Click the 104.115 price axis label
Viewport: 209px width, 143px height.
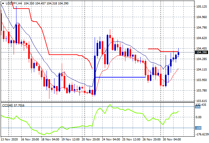point(202,69)
